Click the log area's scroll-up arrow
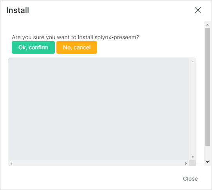This screenshot has width=212, height=190. (192, 62)
